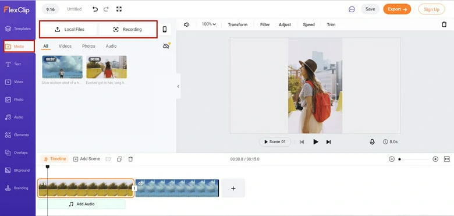Image resolution: width=454 pixels, height=216 pixels.
Task: Switch to the All media tab
Action: tap(46, 47)
